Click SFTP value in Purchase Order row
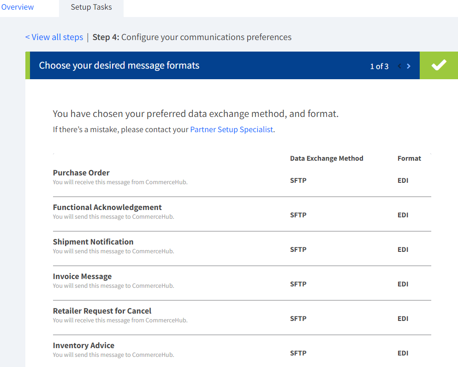Screen dimensions: 458x367 298,181
